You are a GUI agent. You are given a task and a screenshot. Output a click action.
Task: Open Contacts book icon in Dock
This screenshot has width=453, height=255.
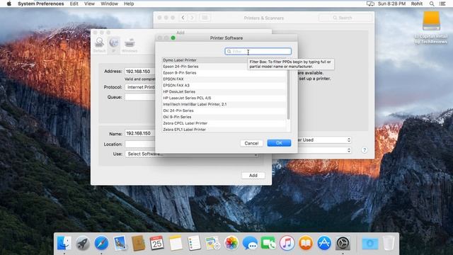(x=139, y=243)
